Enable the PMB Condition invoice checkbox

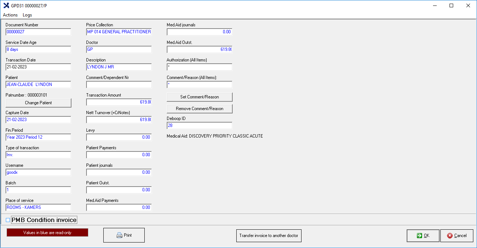8,220
